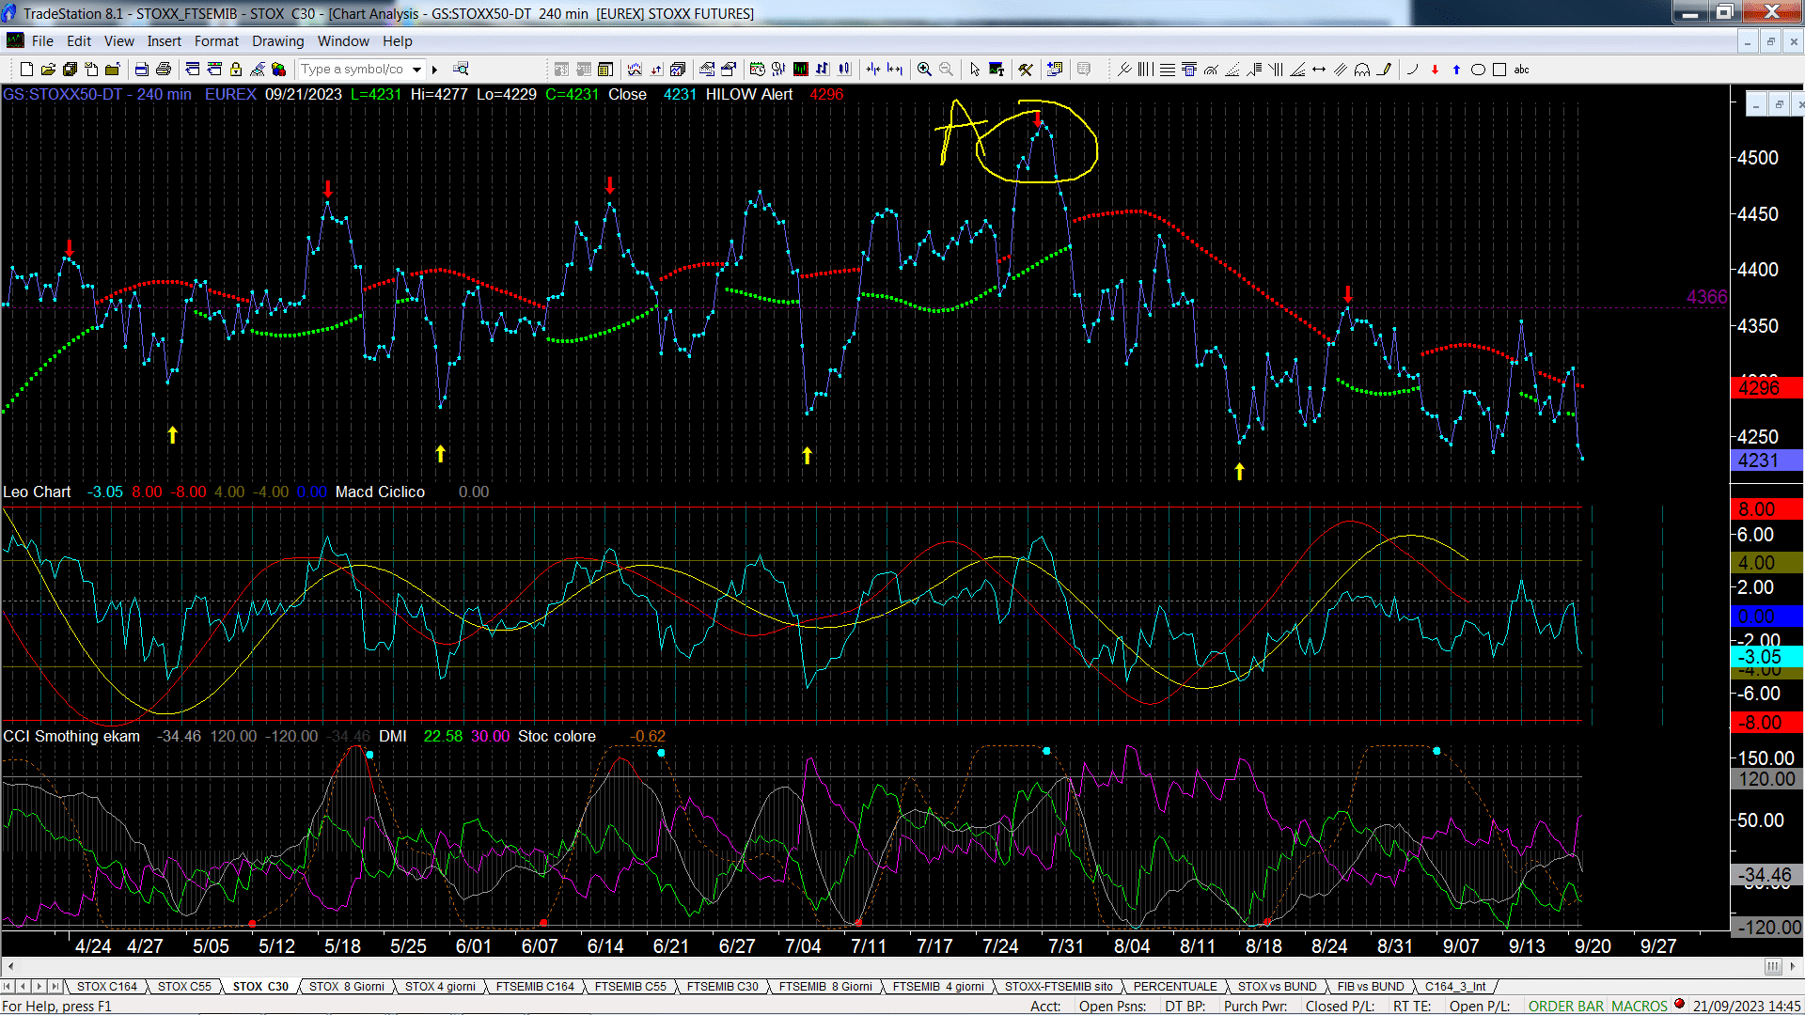Switch to the PERCENTUALE tab
The height and width of the screenshot is (1015, 1805).
[1174, 986]
